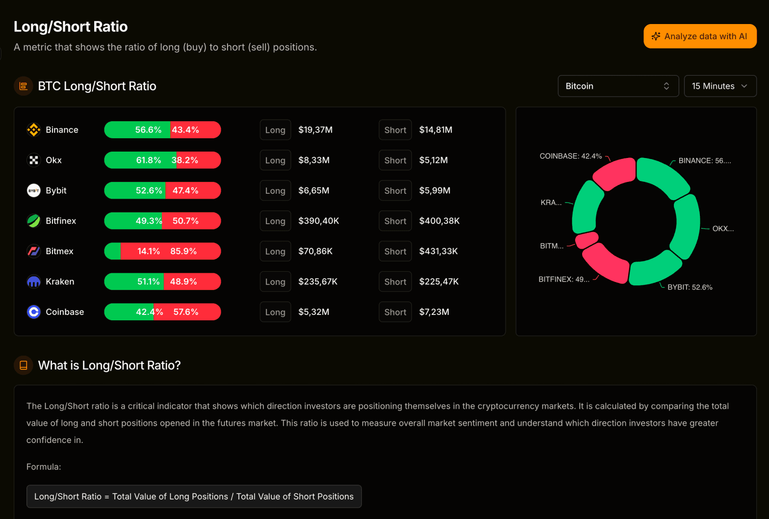Click the book icon beside What is Long/Short Ratio
This screenshot has height=519, width=769.
[x=23, y=365]
